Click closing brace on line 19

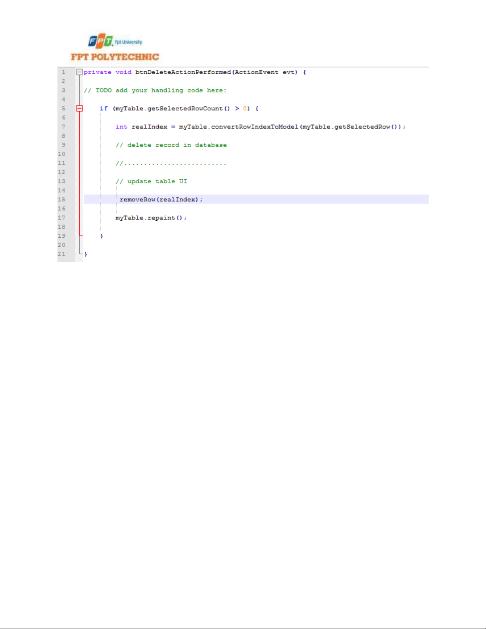102,236
